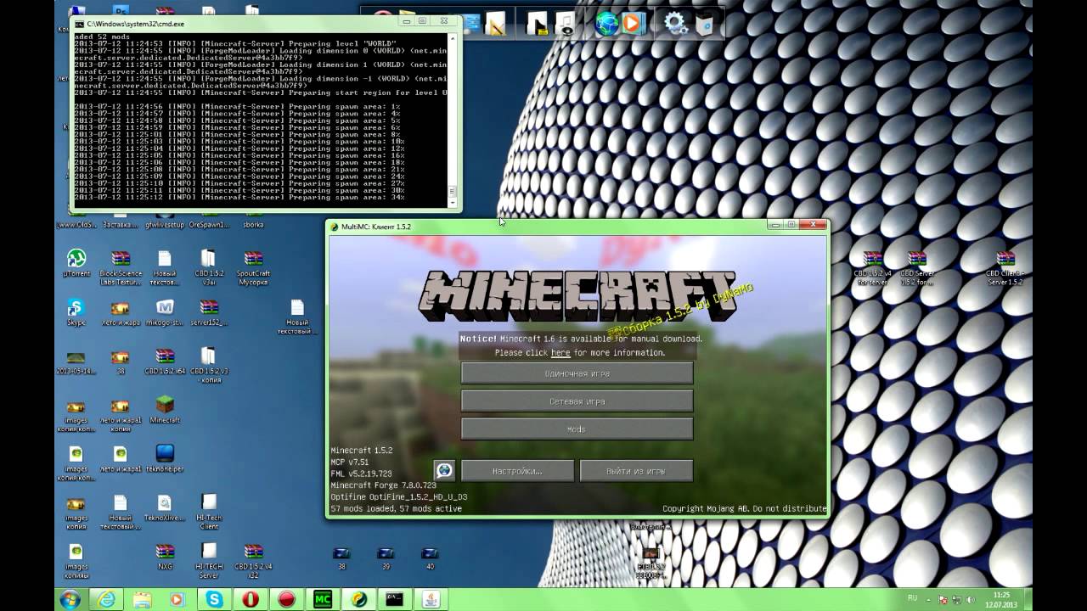This screenshot has height=611, width=1087.
Task: Open the µTorrent desktop icon
Action: [76, 264]
